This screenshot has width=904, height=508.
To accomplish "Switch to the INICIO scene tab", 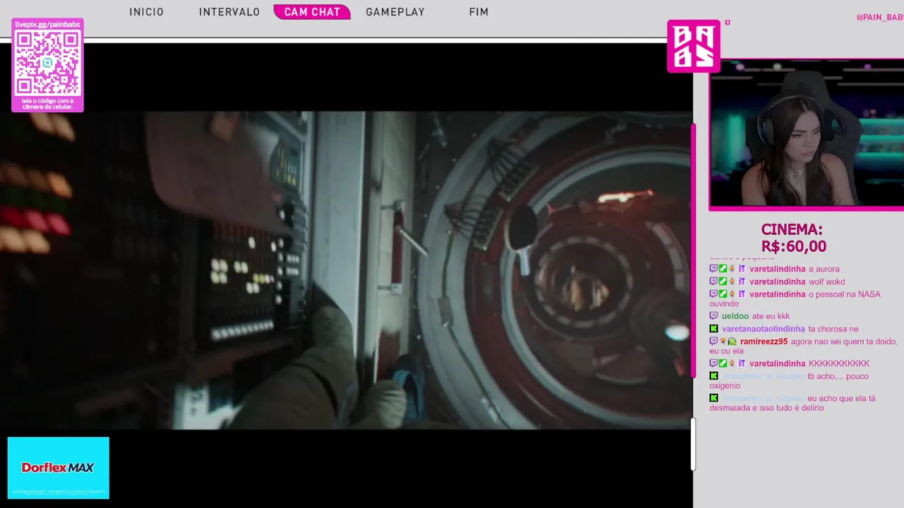I will click(146, 12).
